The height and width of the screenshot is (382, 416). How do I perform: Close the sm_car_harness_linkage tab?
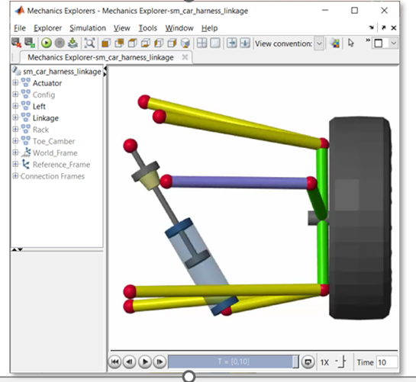(185, 57)
